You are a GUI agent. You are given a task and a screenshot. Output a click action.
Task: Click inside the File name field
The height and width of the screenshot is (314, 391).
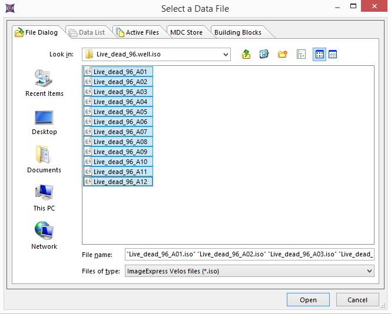pyautogui.click(x=250, y=254)
